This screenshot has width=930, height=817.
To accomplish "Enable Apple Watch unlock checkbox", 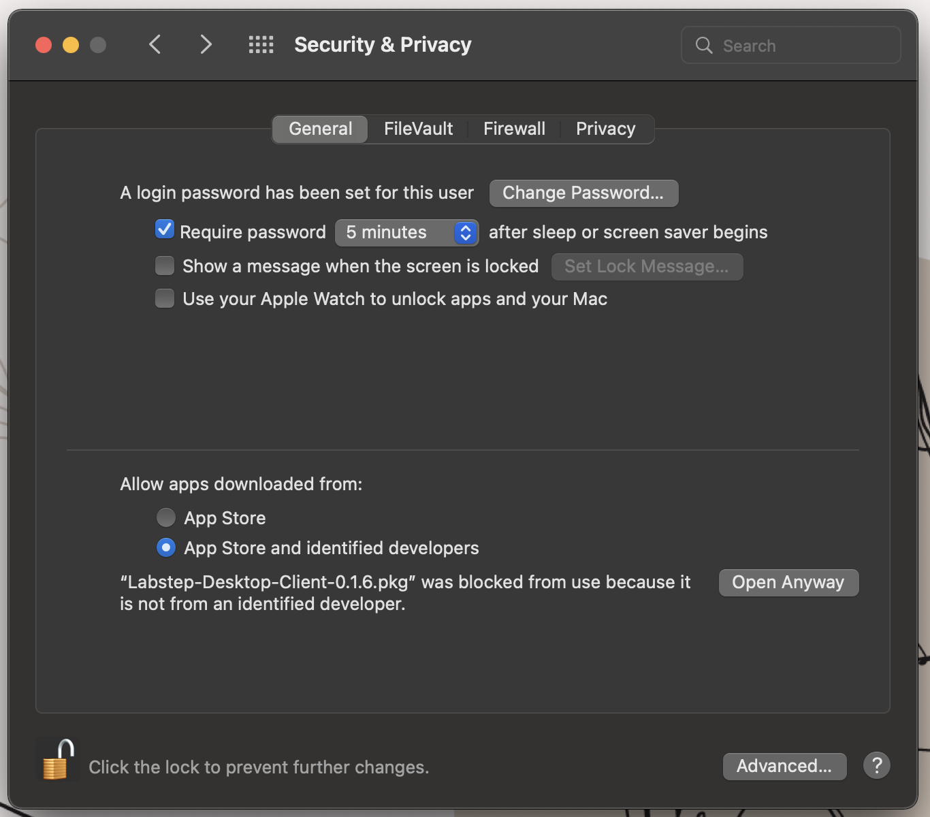I will (165, 298).
